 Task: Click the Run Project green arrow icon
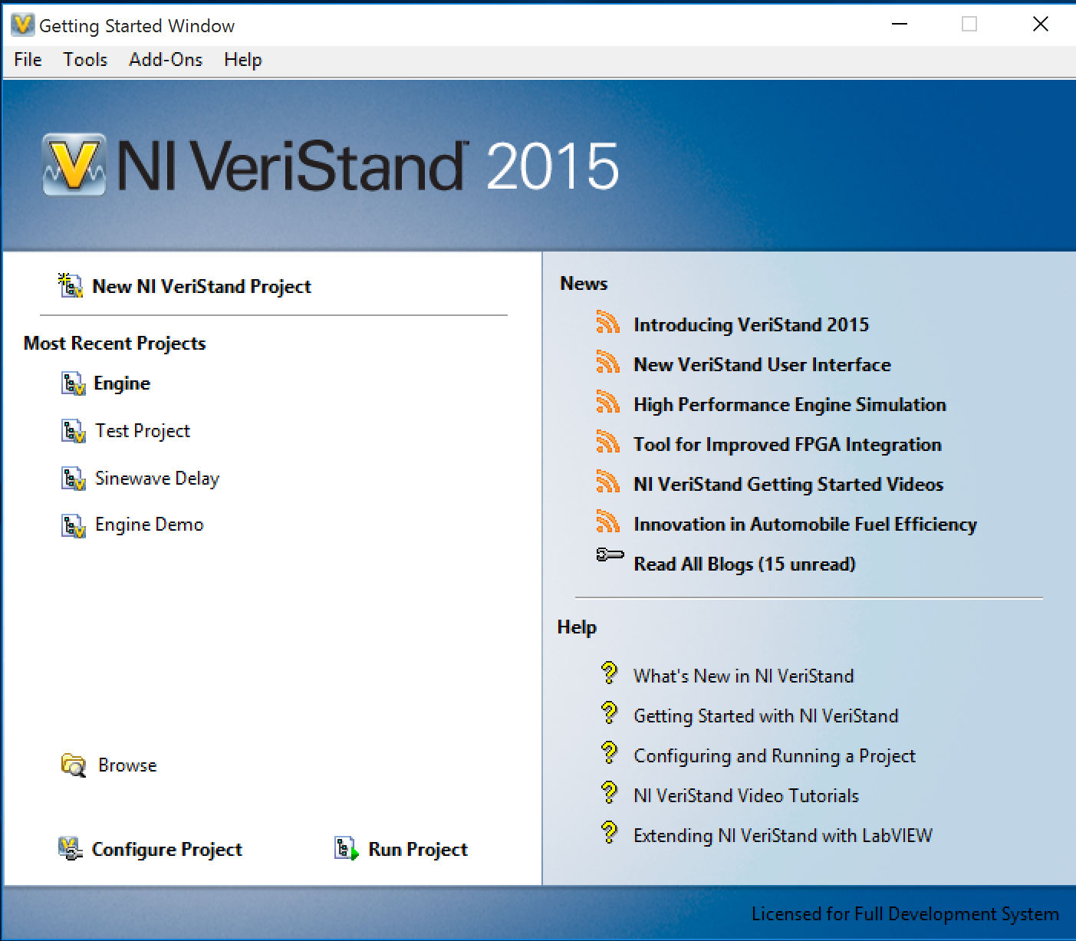(x=345, y=849)
